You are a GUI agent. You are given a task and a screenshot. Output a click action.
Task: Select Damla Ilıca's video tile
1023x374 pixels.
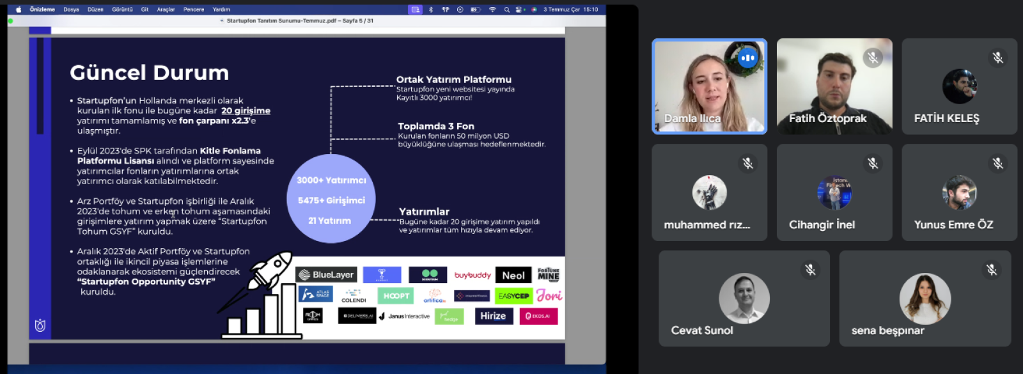coord(709,86)
